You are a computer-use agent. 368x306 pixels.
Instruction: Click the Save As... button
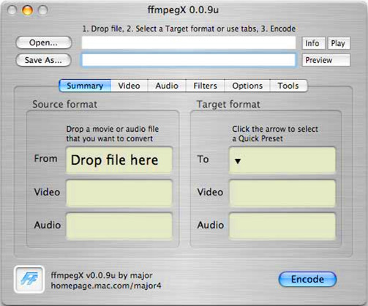coord(43,60)
